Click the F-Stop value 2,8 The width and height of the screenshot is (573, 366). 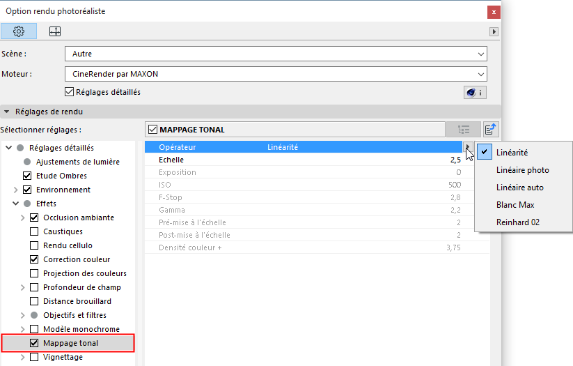pos(455,198)
